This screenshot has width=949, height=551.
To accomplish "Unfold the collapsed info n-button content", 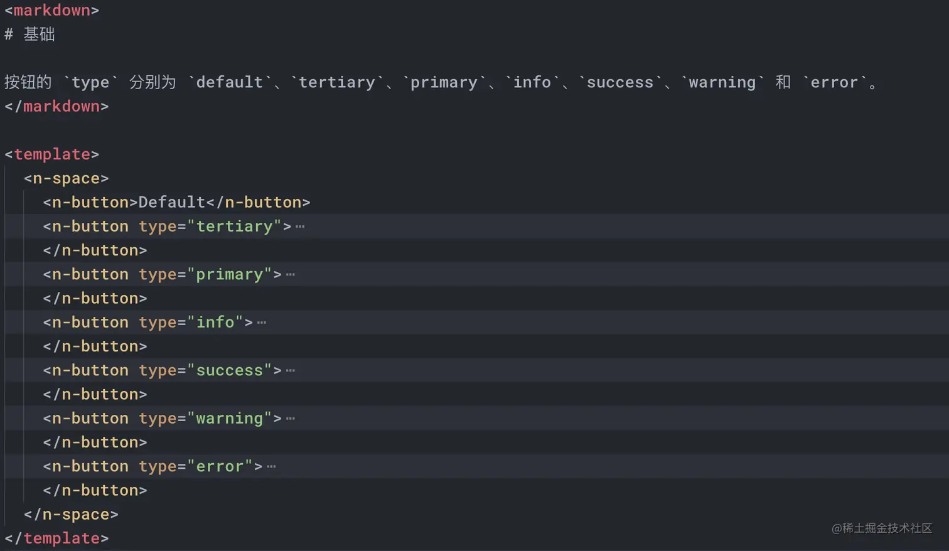I will pyautogui.click(x=262, y=323).
